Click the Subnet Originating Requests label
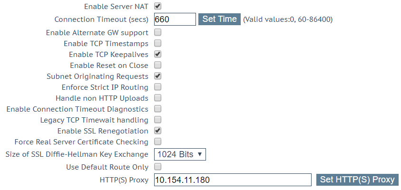This screenshot has width=401, height=190. (98, 76)
